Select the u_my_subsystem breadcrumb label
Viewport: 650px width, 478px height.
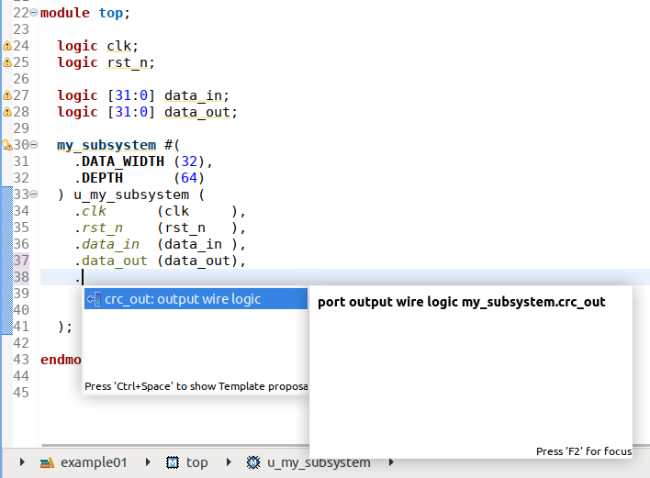[319, 462]
